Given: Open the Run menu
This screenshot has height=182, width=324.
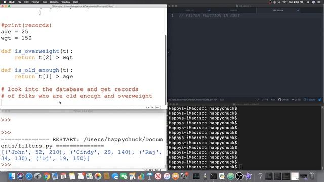Looking at the screenshot, I should (45, 2).
